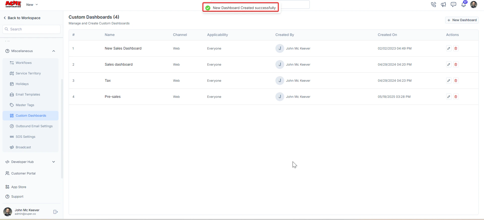Viewport: 484px width, 220px height.
Task: Click the Service Territory map icon
Action: click(x=12, y=73)
